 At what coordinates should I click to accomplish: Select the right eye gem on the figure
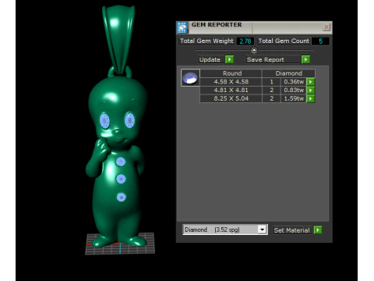click(x=129, y=119)
